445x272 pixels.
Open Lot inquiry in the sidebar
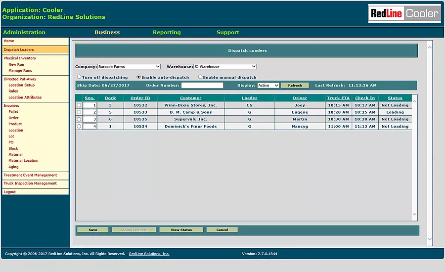click(x=11, y=136)
